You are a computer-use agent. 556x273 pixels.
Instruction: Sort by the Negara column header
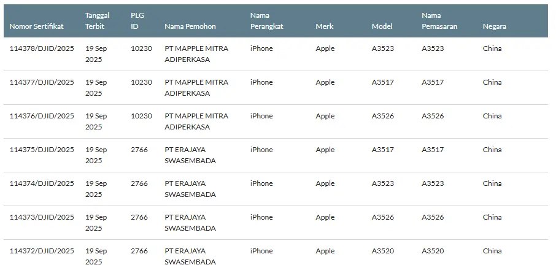[495, 26]
